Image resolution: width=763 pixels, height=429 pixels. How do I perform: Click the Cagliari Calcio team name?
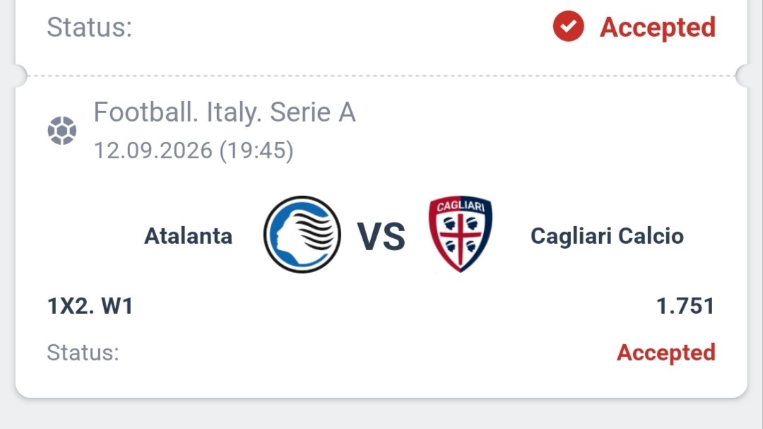click(x=607, y=236)
